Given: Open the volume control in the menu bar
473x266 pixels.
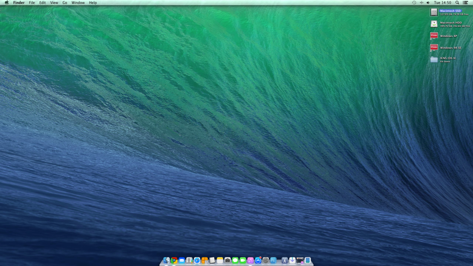Looking at the screenshot, I should point(428,3).
